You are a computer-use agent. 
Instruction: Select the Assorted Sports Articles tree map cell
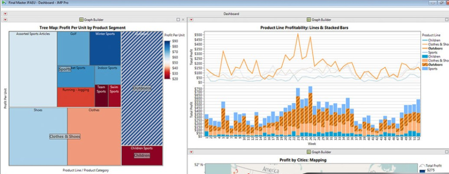(x=33, y=69)
